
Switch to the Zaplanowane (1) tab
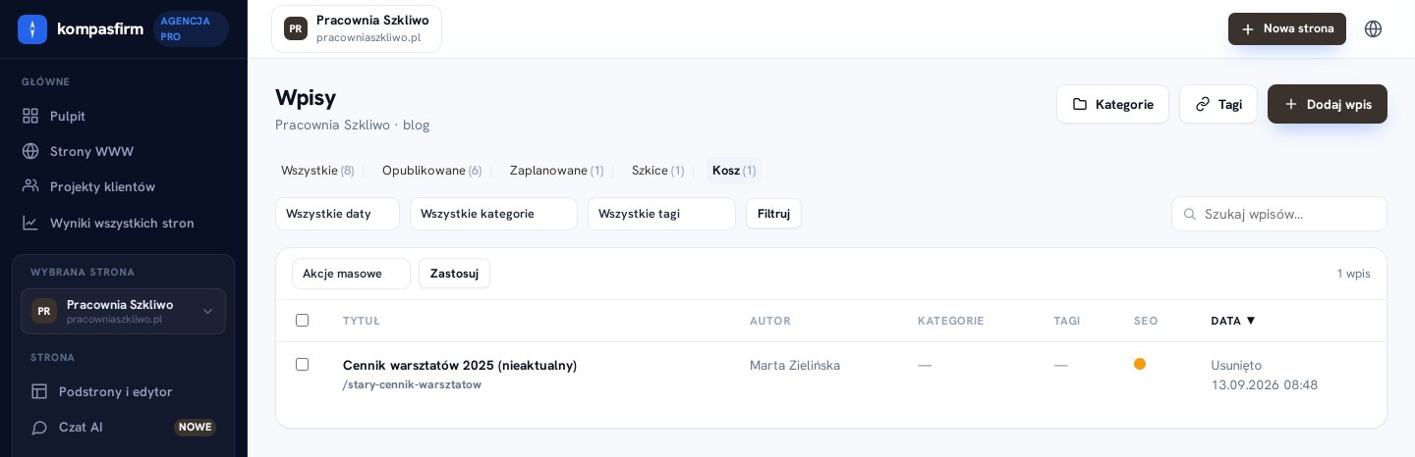tap(556, 171)
